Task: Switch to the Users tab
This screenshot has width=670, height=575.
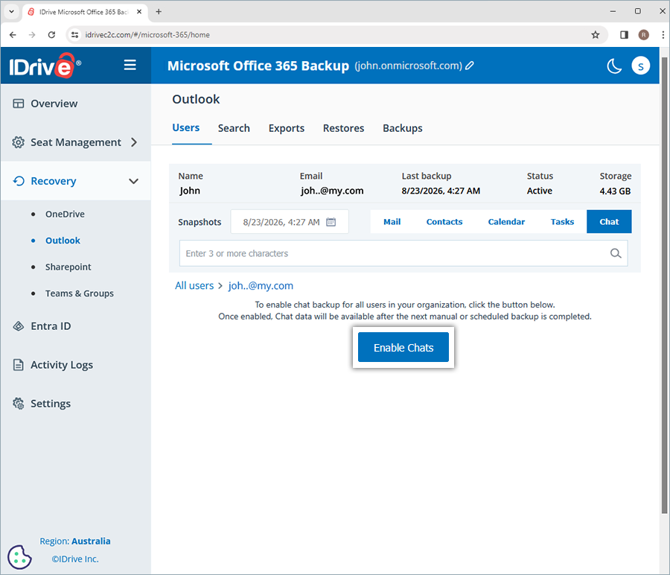Action: [186, 128]
